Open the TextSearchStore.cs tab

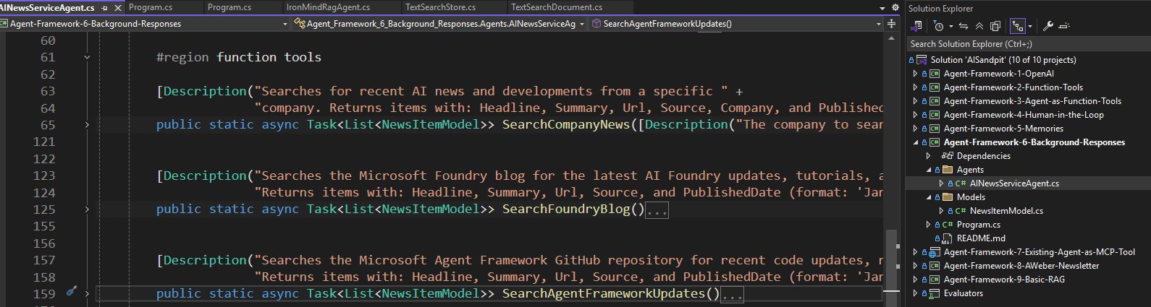tap(440, 7)
